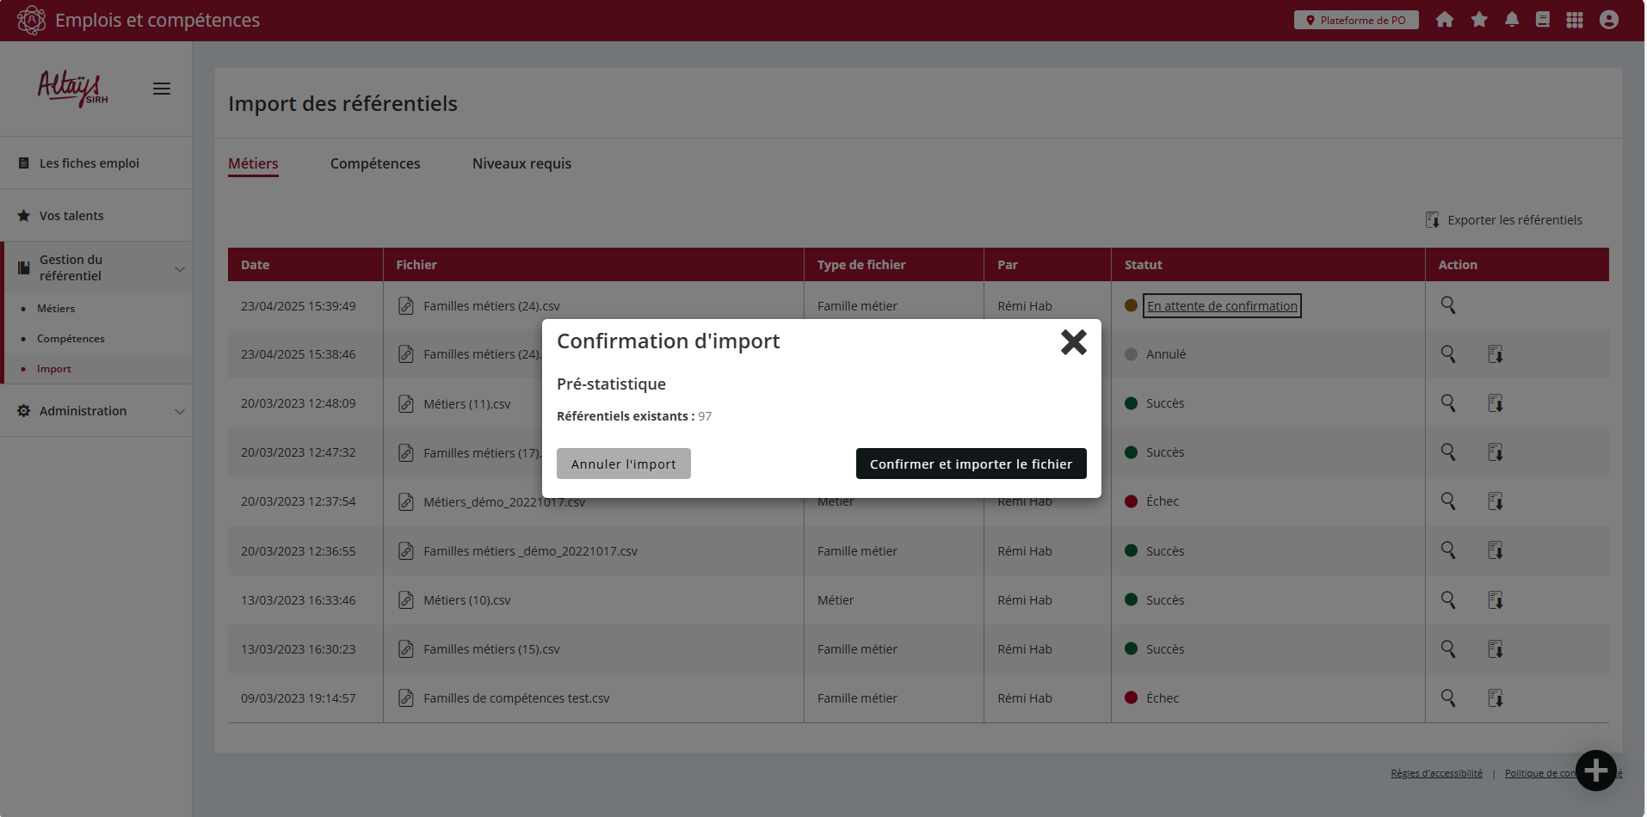Open favorites star icon in header
Image resolution: width=1647 pixels, height=817 pixels.
point(1478,20)
